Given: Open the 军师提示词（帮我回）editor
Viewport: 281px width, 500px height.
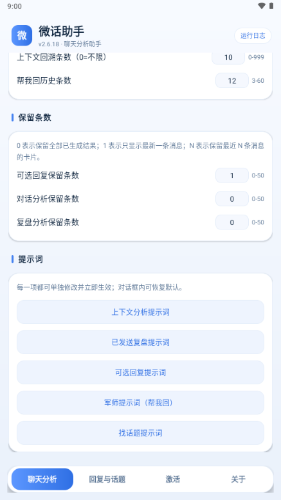Looking at the screenshot, I should pyautogui.click(x=140, y=403).
